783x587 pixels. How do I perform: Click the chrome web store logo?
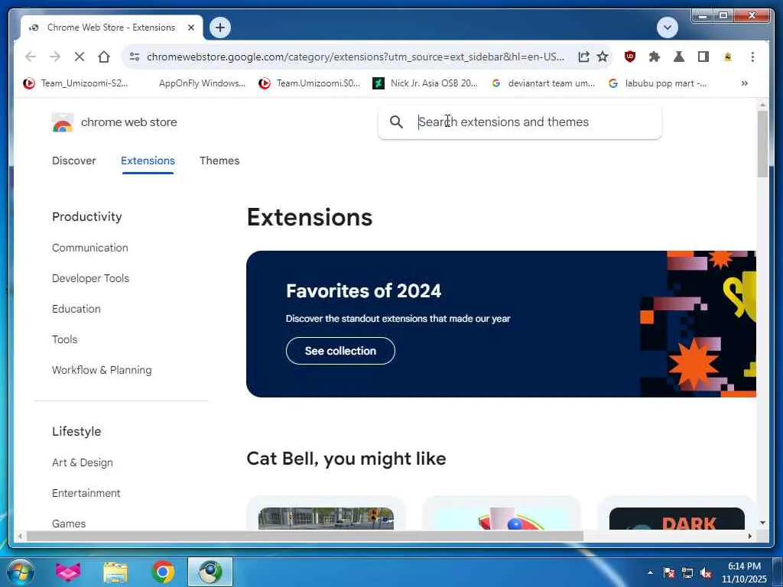tap(115, 122)
